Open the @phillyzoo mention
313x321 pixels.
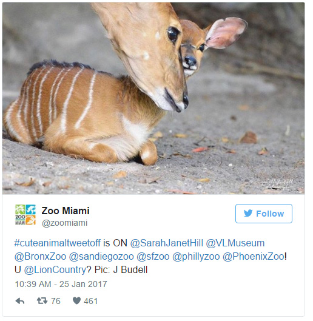196,256
